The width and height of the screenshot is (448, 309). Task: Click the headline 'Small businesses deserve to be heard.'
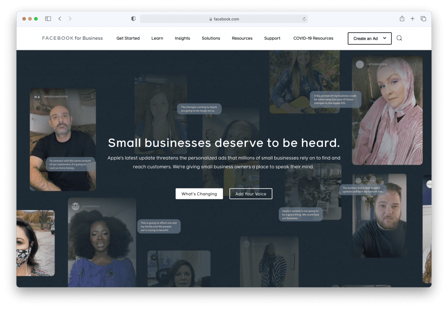coord(224,142)
